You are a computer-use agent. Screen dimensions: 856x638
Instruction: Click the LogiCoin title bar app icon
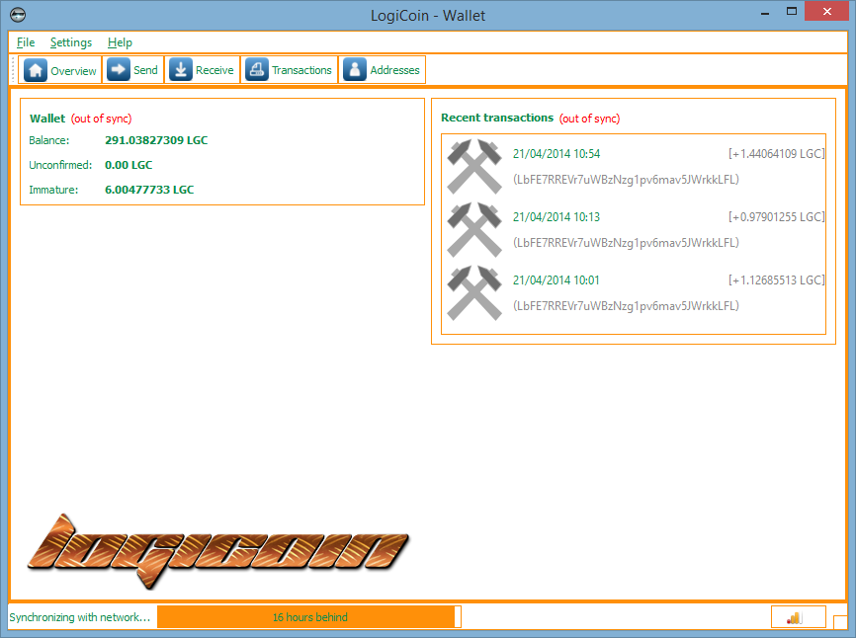click(x=18, y=15)
